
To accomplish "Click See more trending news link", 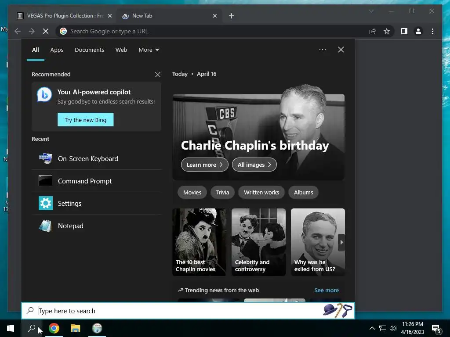I will (x=327, y=290).
